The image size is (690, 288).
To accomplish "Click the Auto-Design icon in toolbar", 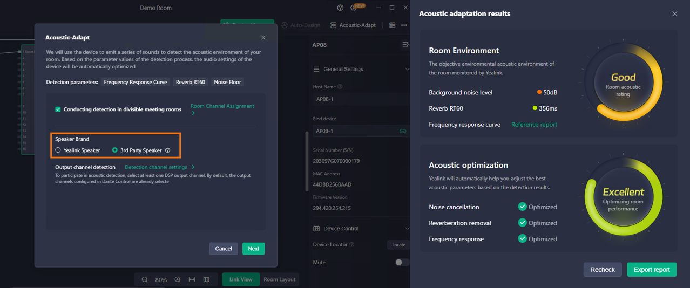I will (285, 25).
